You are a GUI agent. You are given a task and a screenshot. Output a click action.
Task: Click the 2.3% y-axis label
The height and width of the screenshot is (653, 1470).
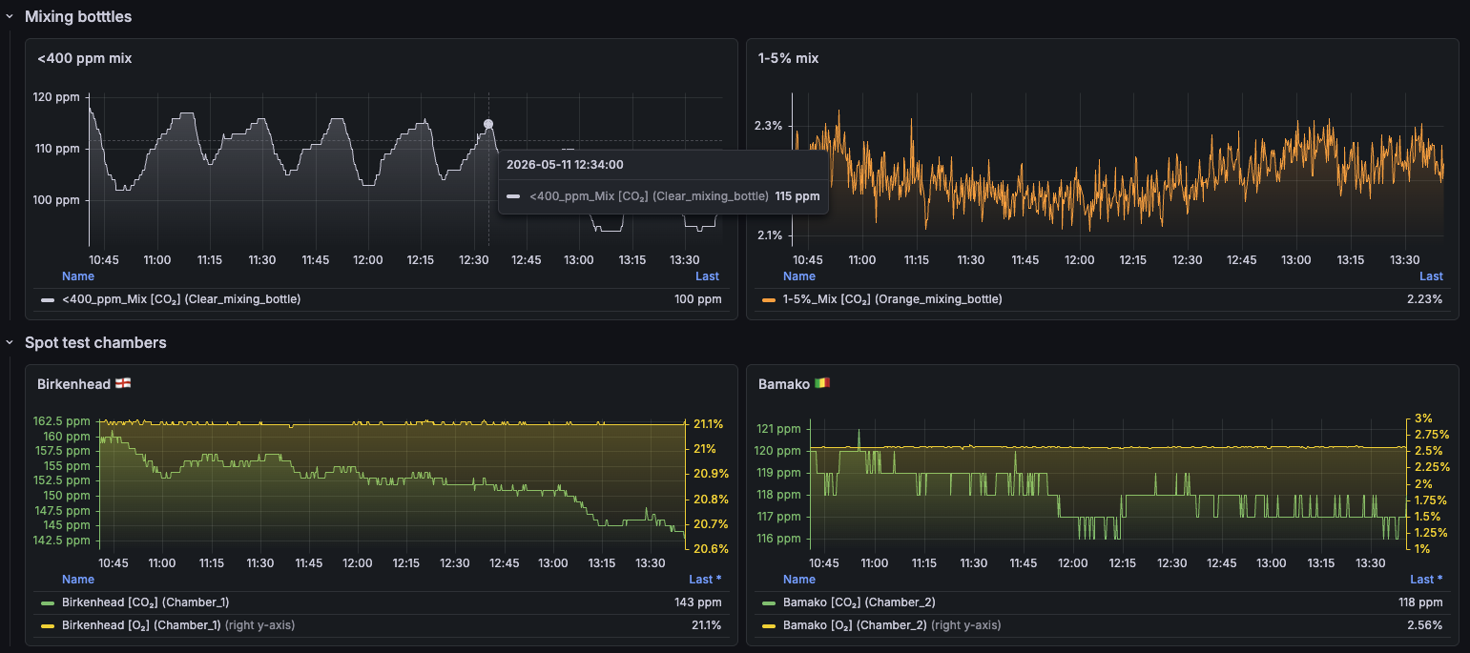coord(769,126)
